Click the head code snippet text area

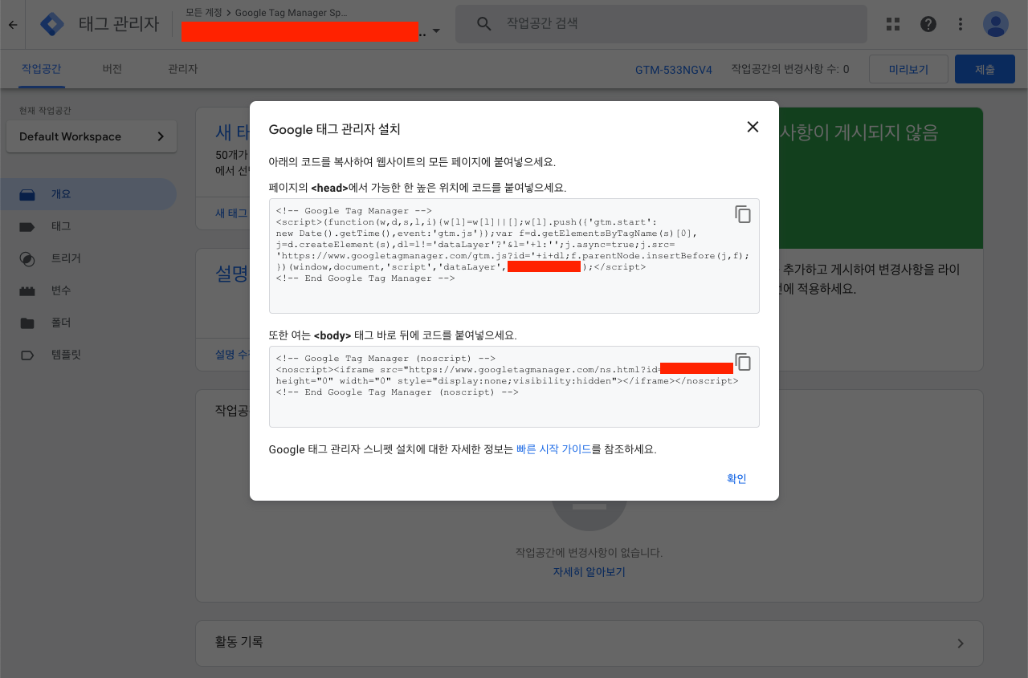pos(514,256)
